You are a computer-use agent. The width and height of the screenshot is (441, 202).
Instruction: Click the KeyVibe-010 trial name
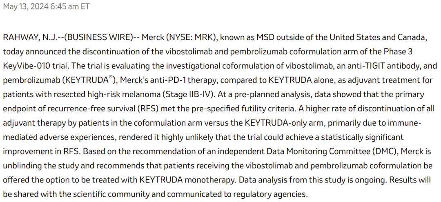pyautogui.click(x=28, y=66)
